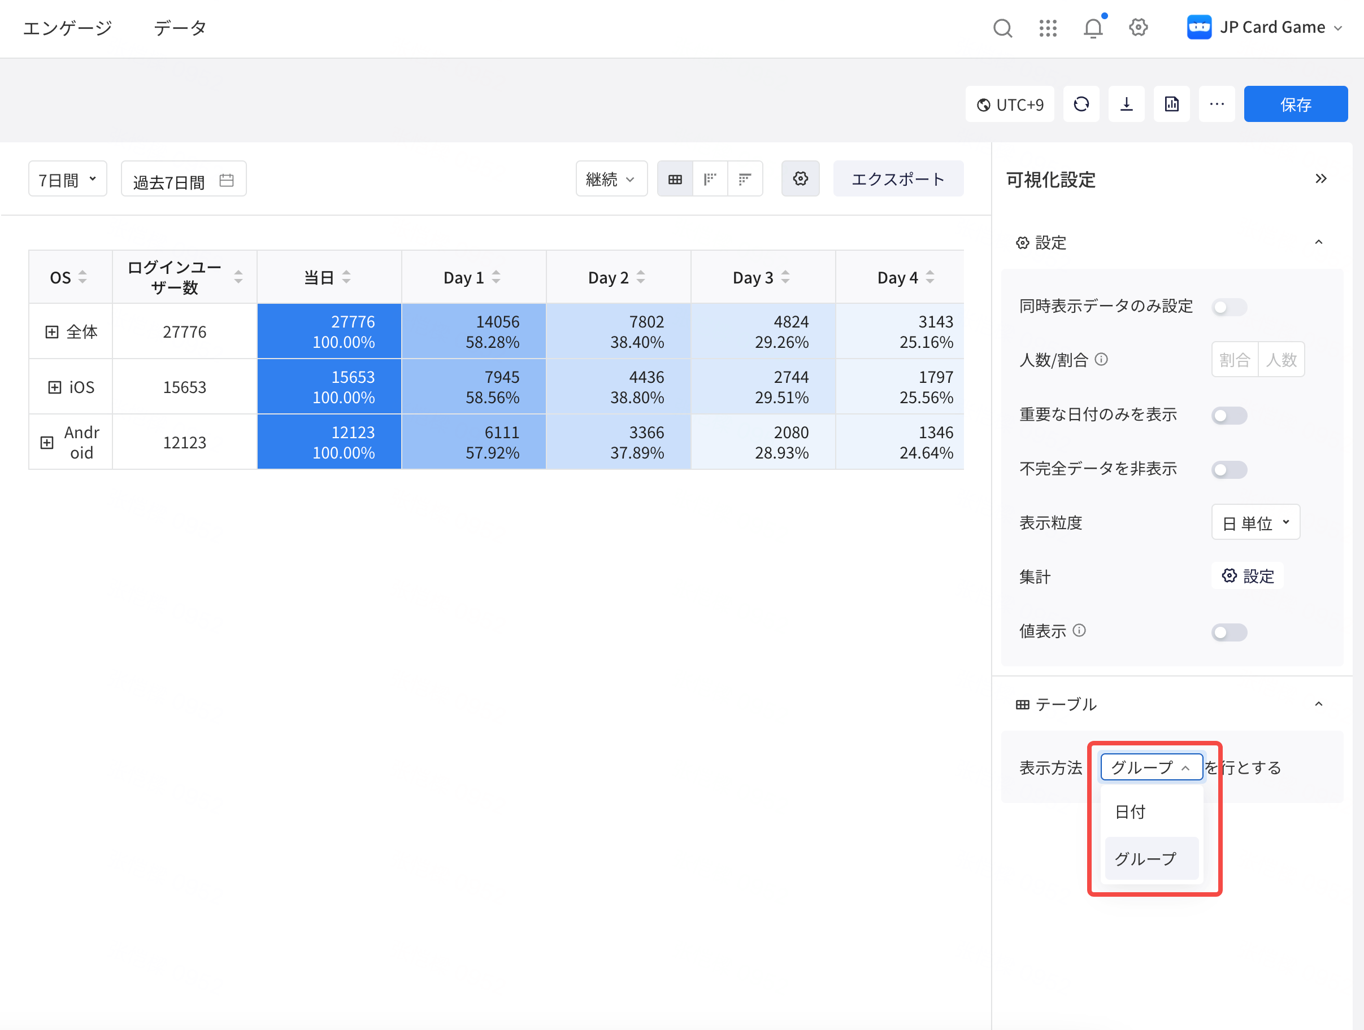The image size is (1364, 1030).
Task: Click the 全体 当日 cell 27776
Action: tap(329, 331)
